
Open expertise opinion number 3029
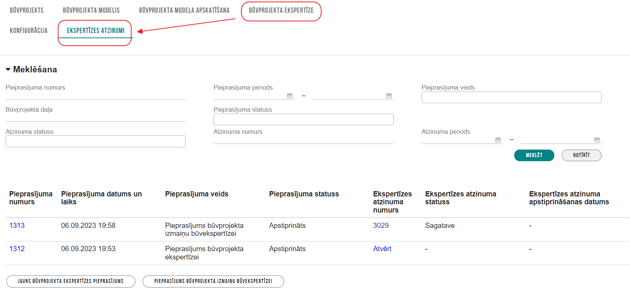(x=381, y=226)
